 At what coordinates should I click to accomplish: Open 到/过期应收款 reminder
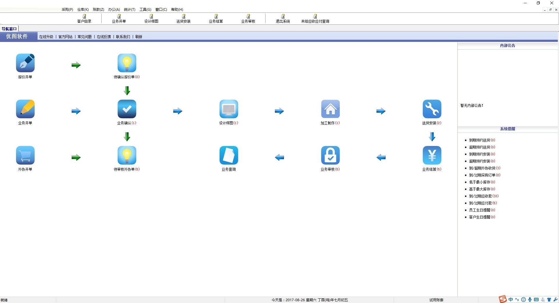(x=484, y=196)
